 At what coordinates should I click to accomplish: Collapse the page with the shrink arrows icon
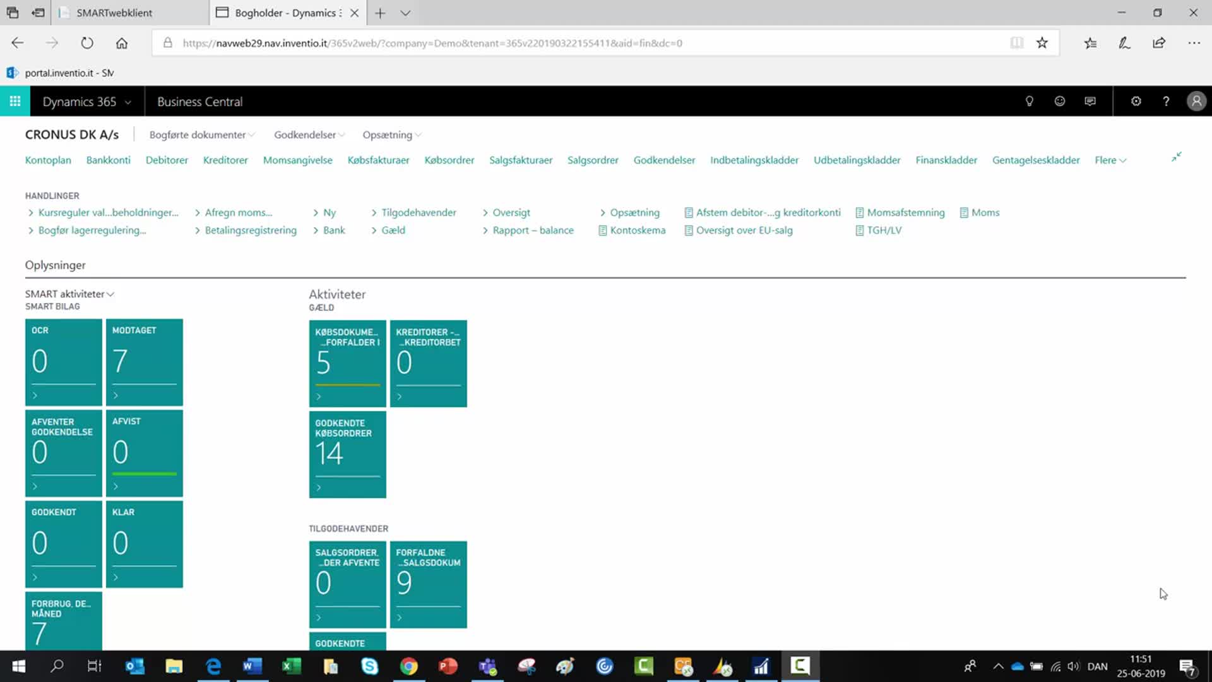tap(1176, 157)
